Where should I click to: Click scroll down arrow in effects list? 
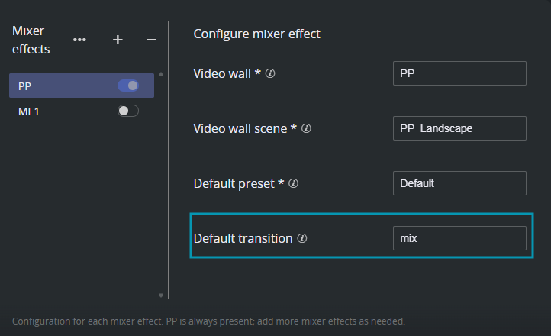click(x=161, y=296)
